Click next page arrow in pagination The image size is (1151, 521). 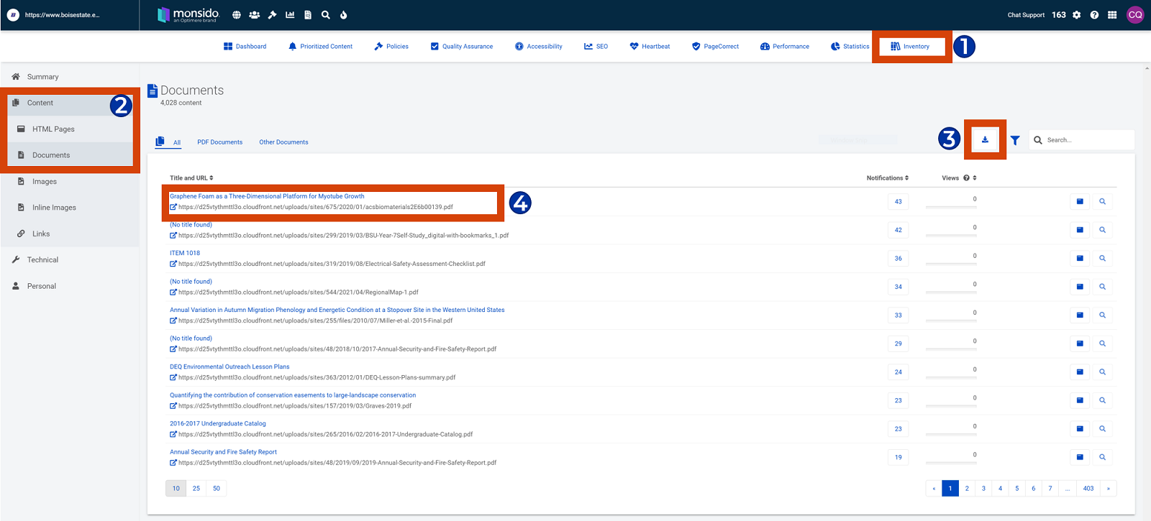(x=1109, y=489)
